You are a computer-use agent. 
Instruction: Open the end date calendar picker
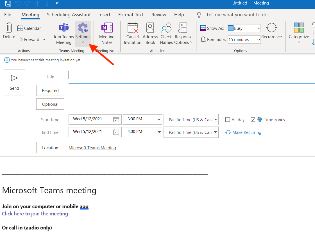(x=116, y=132)
